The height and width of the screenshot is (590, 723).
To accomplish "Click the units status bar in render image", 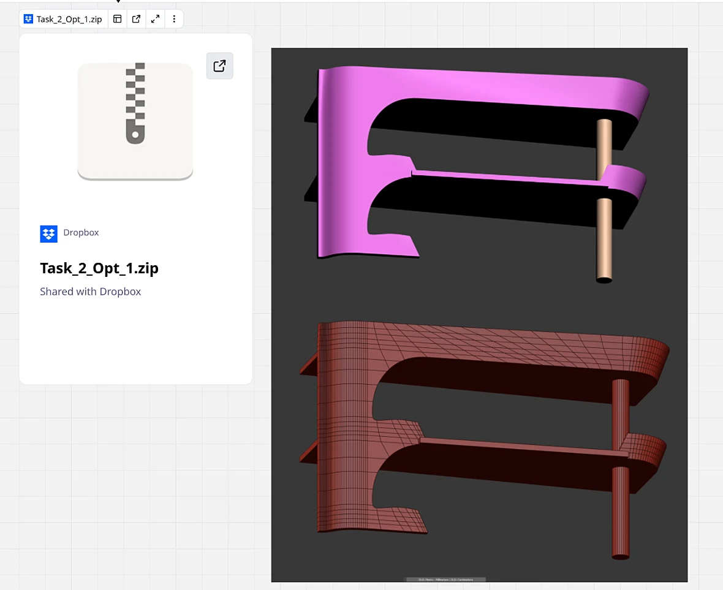I will click(x=445, y=580).
